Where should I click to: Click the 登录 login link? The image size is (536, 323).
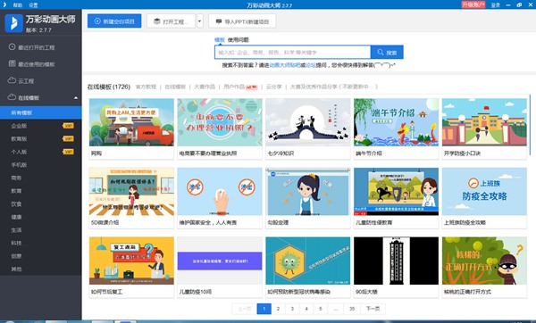(x=495, y=5)
